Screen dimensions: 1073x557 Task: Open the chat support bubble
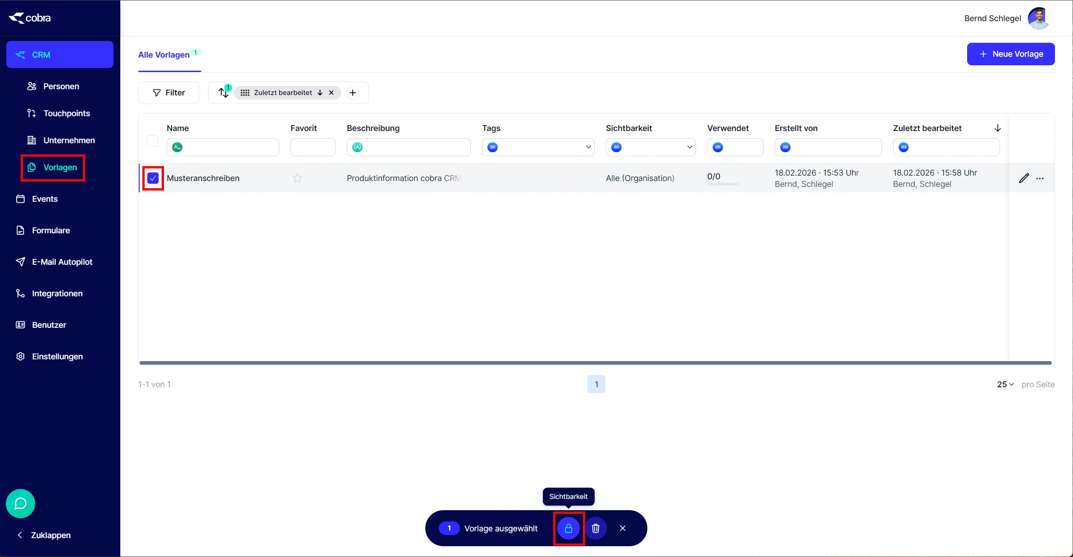[x=21, y=503]
